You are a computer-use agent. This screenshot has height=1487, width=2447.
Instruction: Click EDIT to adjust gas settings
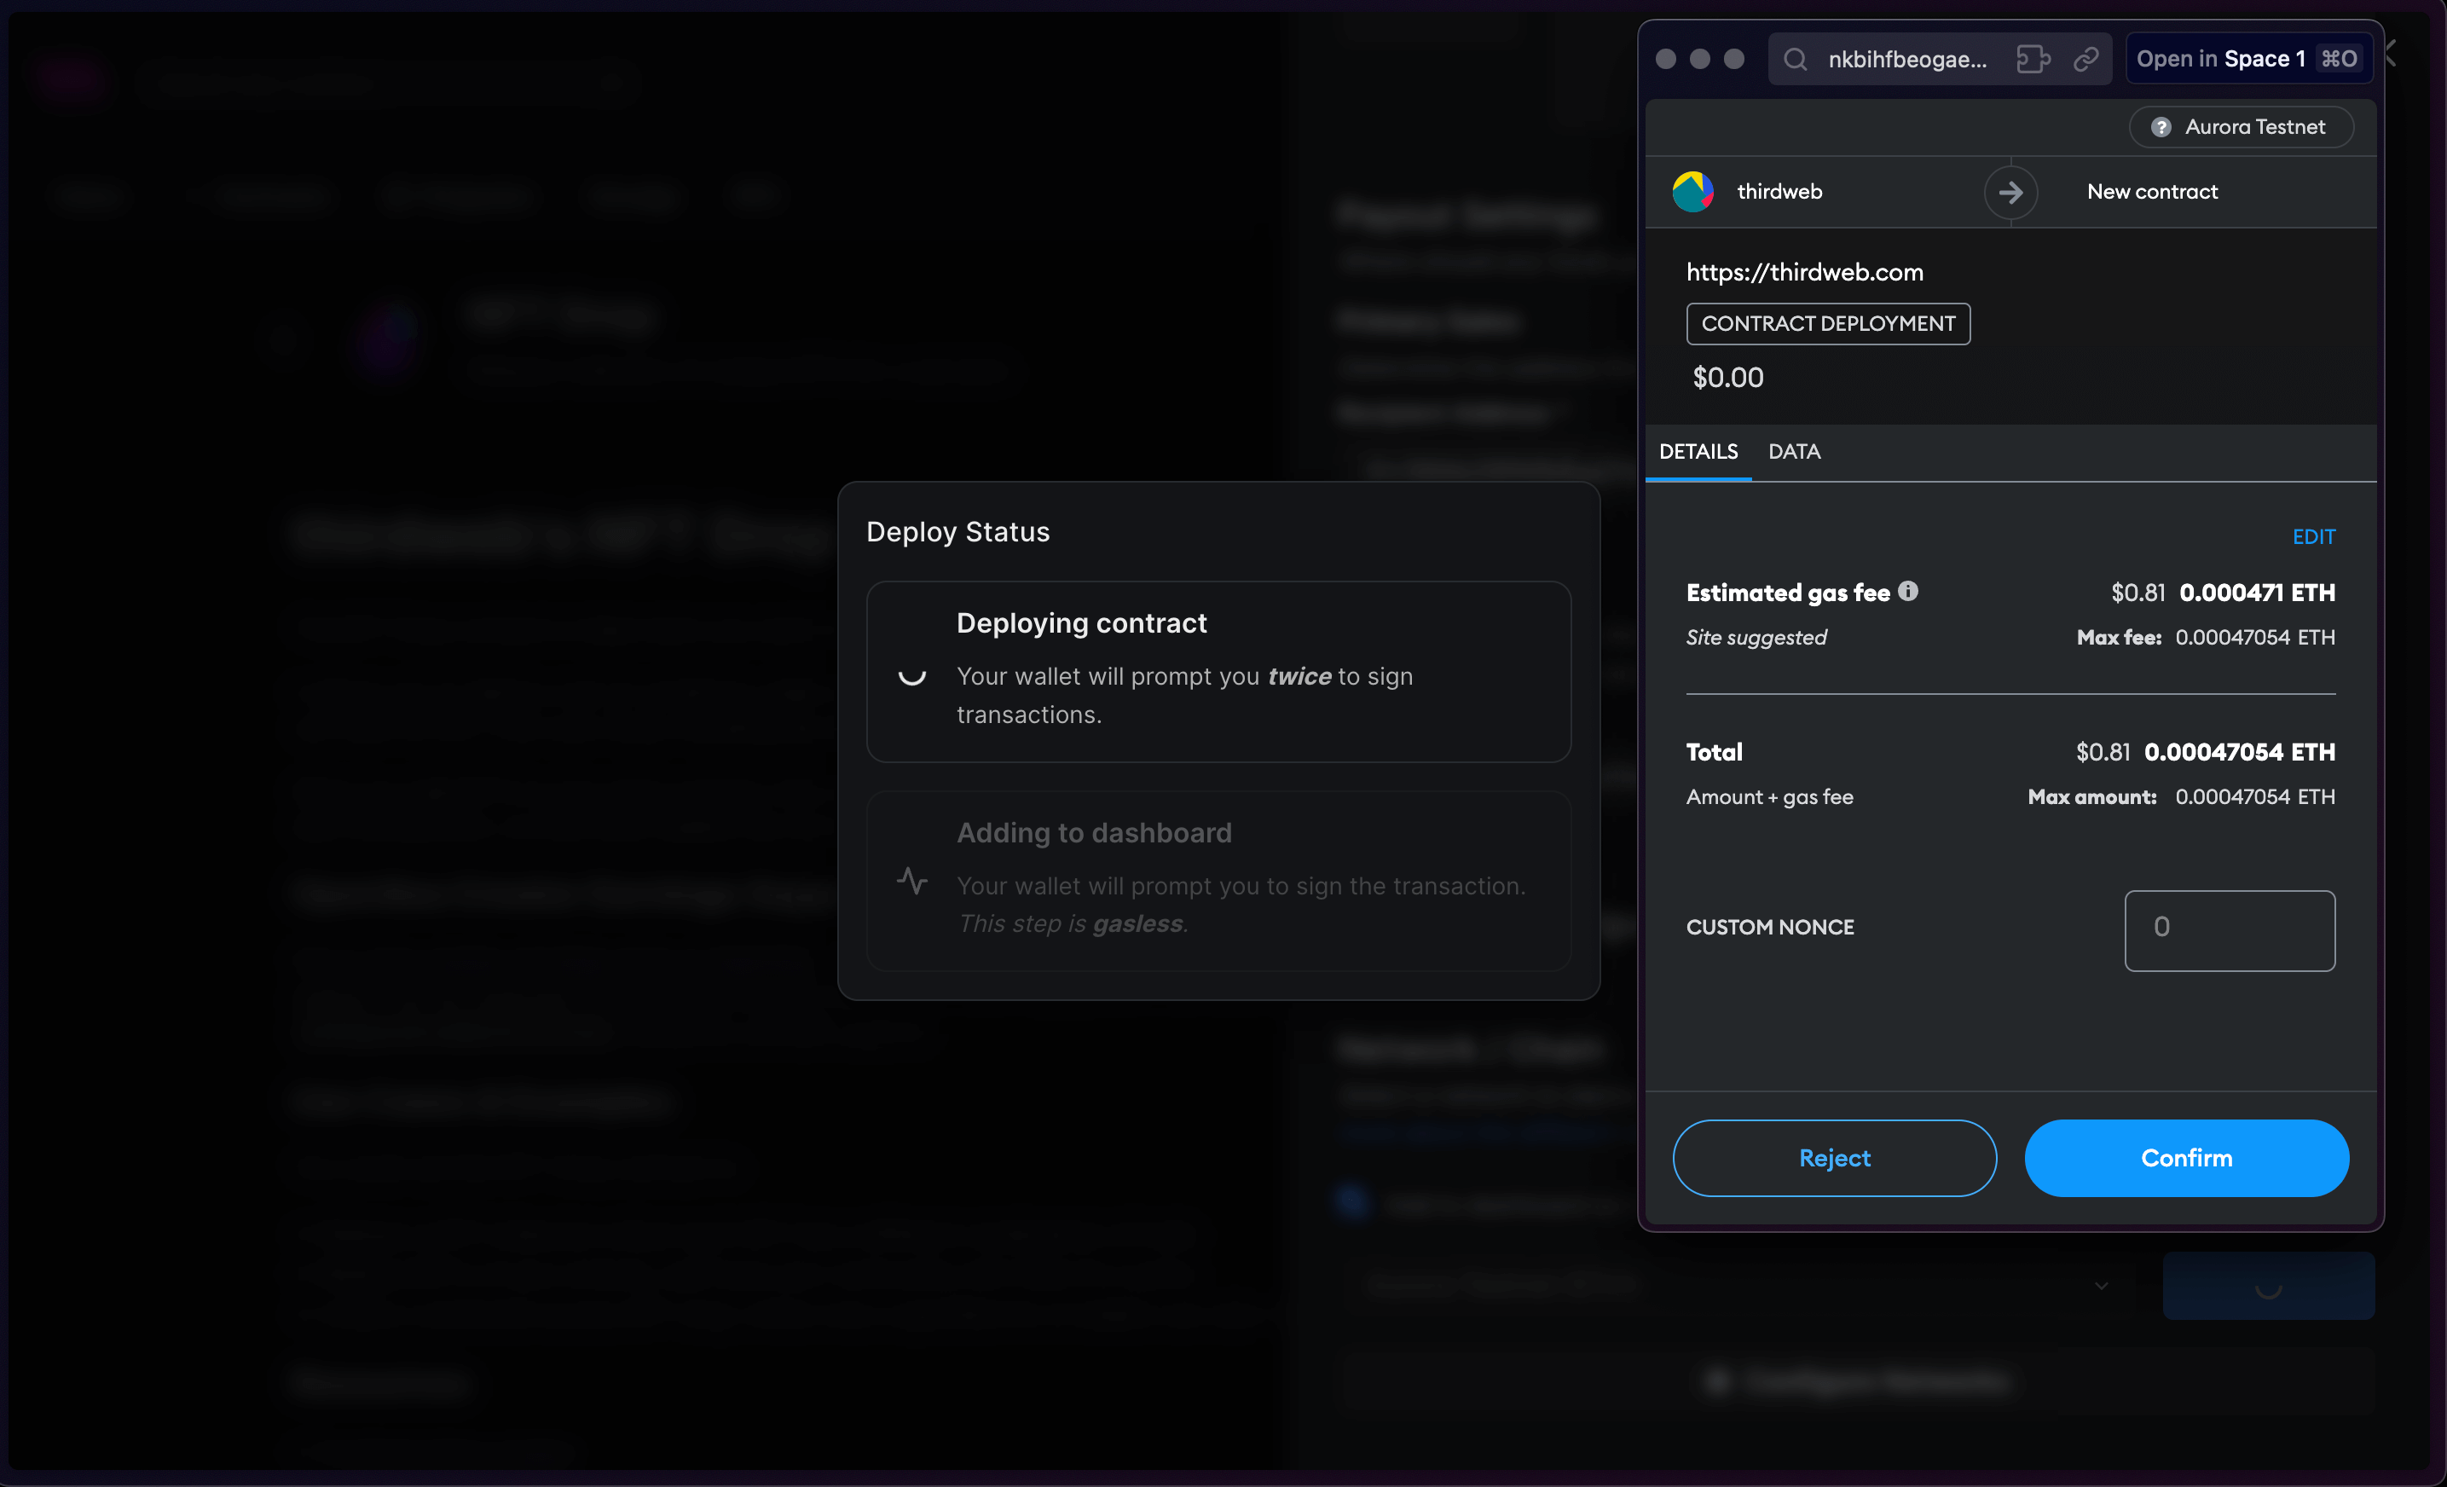(2314, 536)
